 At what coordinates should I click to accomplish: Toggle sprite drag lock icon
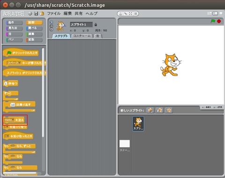pos(96,25)
